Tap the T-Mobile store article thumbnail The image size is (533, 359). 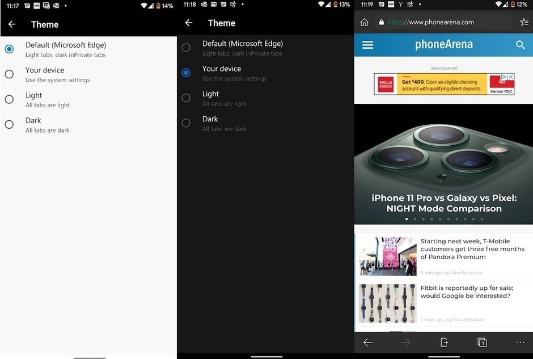(x=387, y=256)
